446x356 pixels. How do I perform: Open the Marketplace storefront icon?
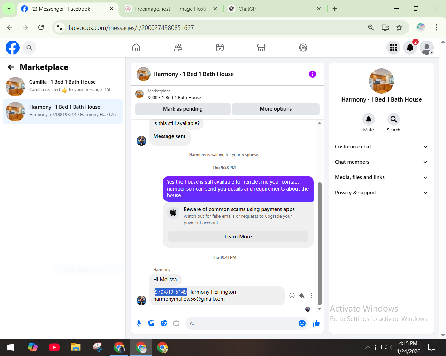click(261, 48)
